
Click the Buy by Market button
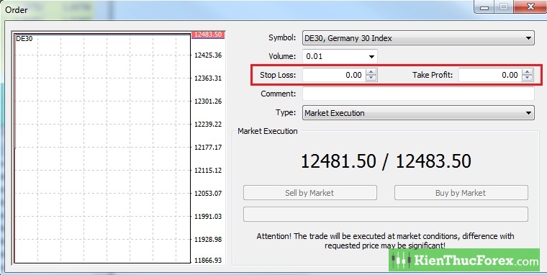point(461,193)
